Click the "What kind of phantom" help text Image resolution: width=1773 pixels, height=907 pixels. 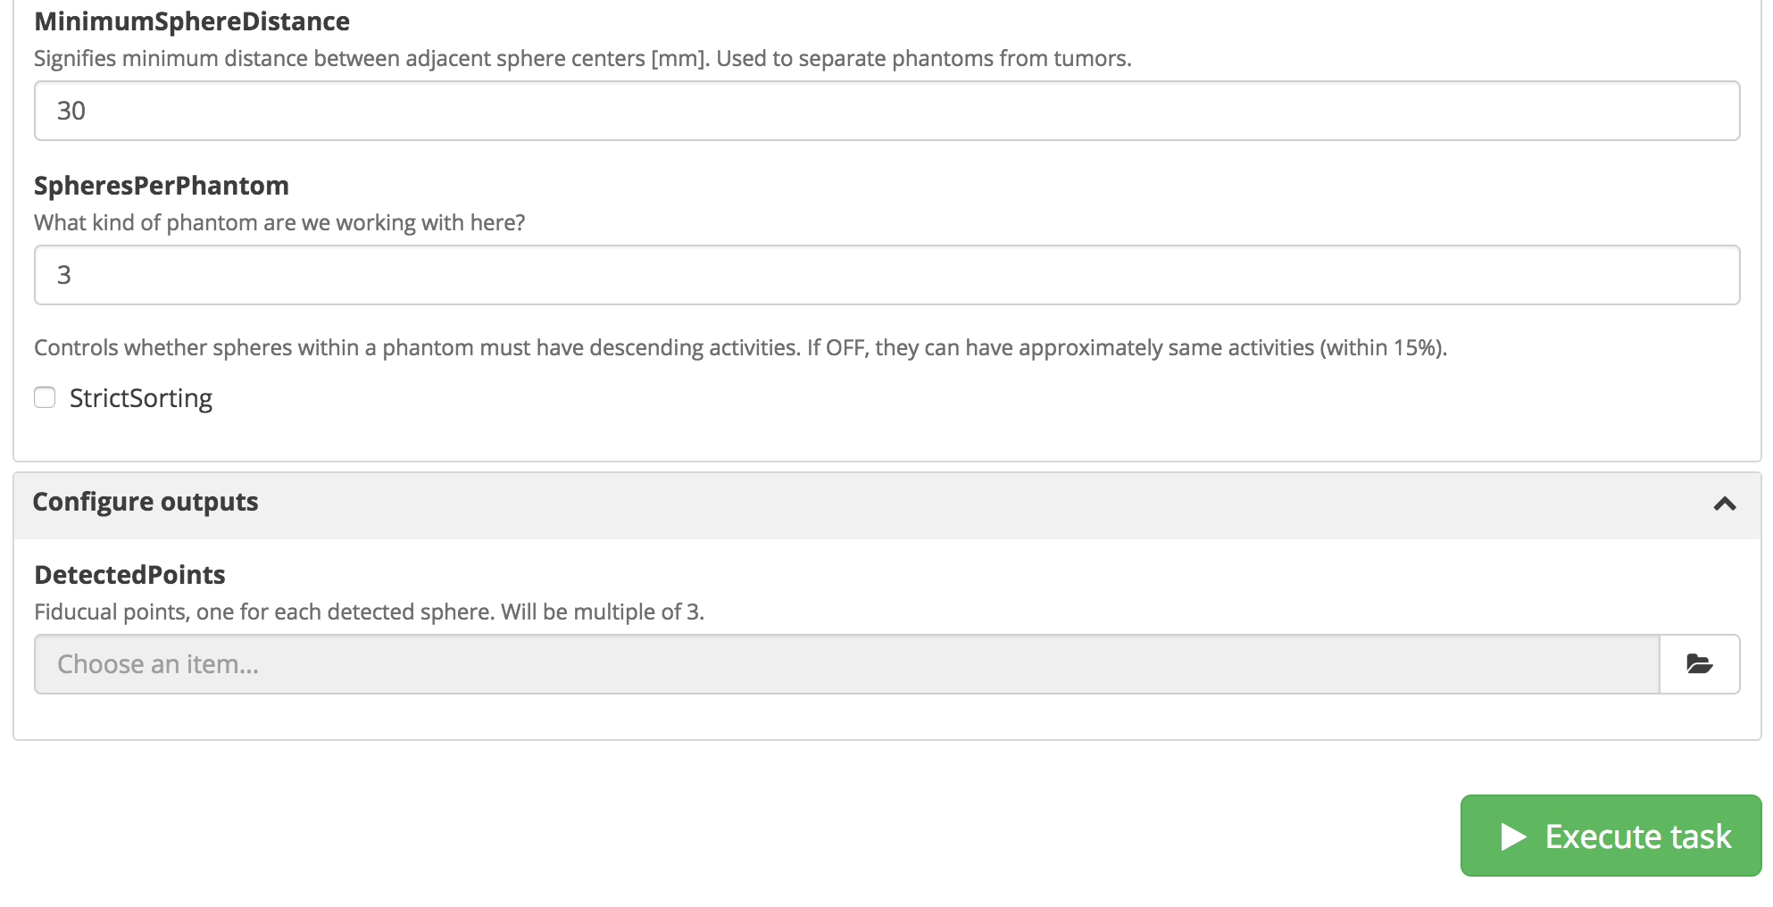point(279,222)
